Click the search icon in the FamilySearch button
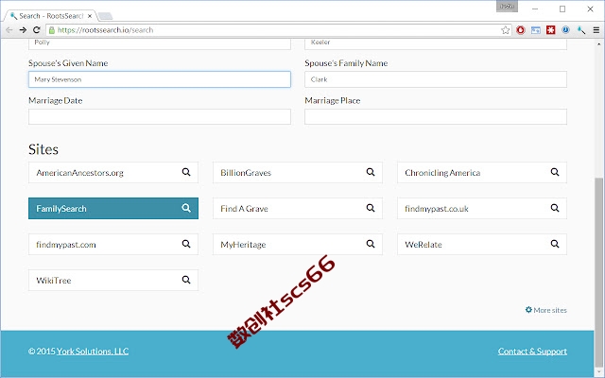The width and height of the screenshot is (605, 378). pos(186,208)
